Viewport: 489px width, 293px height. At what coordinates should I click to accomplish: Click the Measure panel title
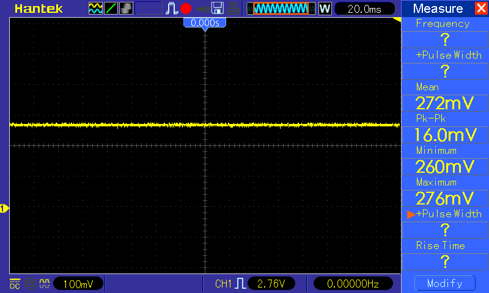438,9
